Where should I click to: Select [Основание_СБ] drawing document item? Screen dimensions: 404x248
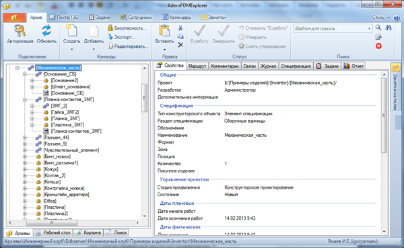(x=67, y=93)
